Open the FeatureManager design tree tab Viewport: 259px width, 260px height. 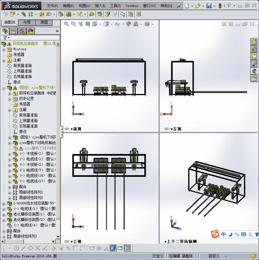pyautogui.click(x=5, y=31)
